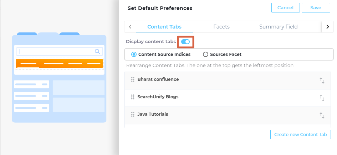
Task: Toggle Display content tabs switch
Action: point(185,42)
